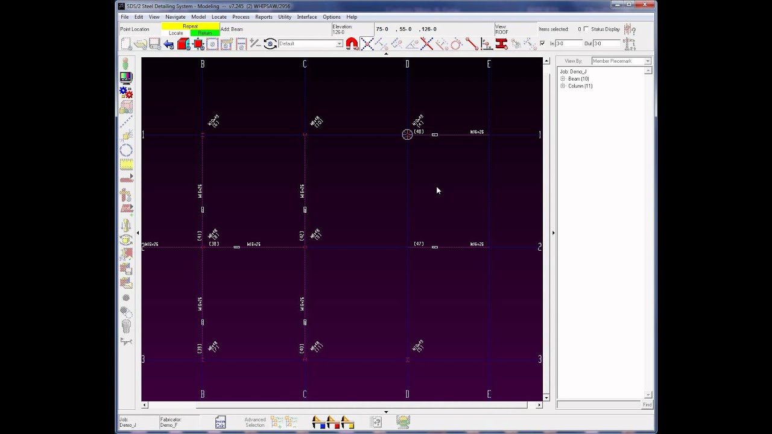772x434 pixels.
Task: Select the blue X intersection locate icon
Action: [x=367, y=44]
